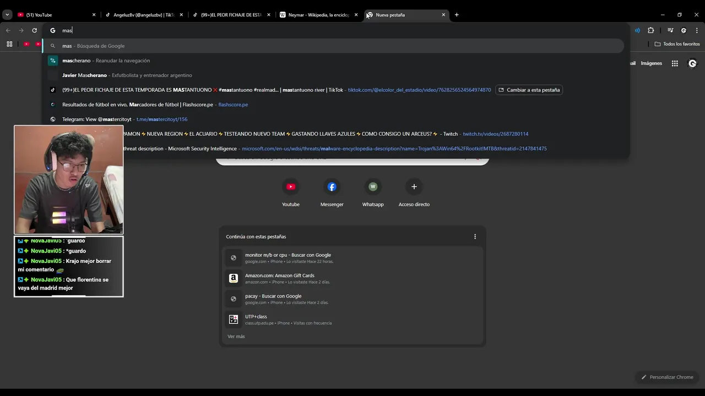Close the Neymar Wikipedia tab
Screen dimensions: 705x396
(356, 15)
